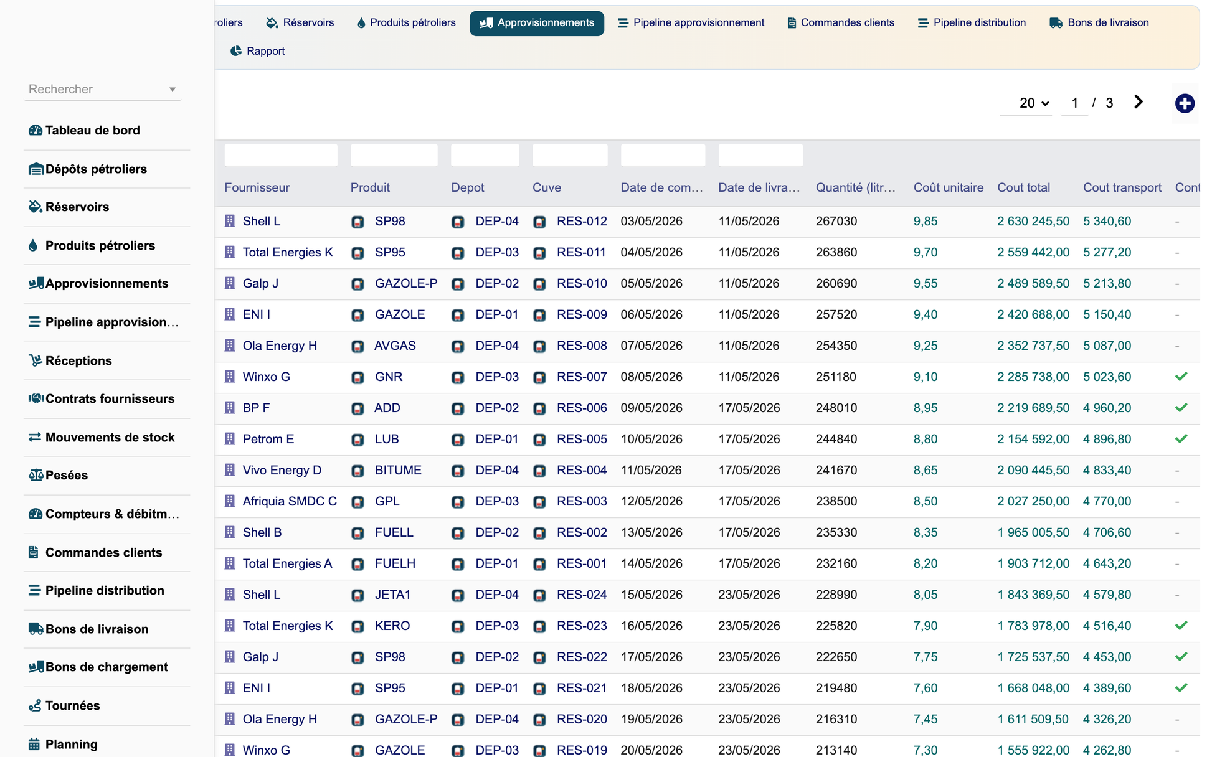Click the checkmark in the Winxo G GNR row
Viewport: 1212px width, 757px height.
click(x=1181, y=377)
